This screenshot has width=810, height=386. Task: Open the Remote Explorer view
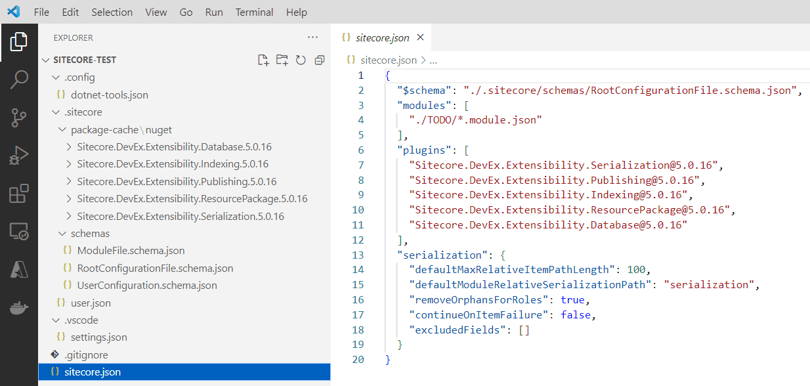point(19,232)
